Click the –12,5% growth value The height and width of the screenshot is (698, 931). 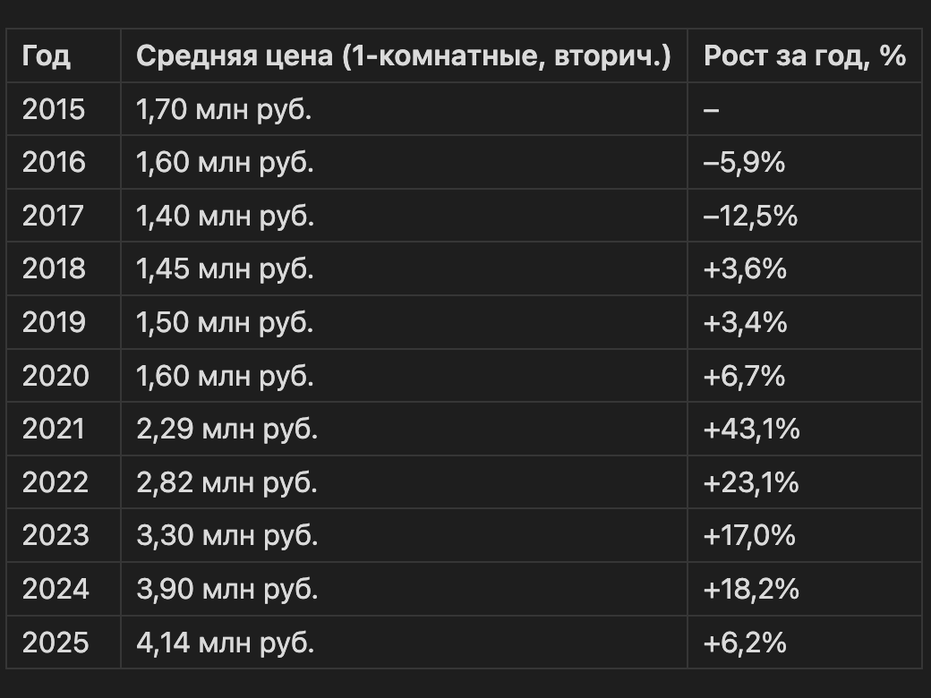point(750,216)
